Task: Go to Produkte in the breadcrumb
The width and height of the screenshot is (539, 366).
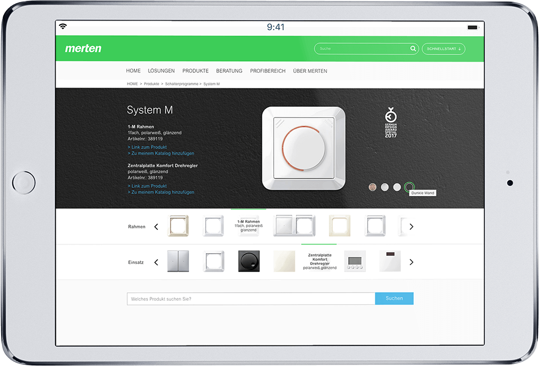Action: tap(151, 84)
